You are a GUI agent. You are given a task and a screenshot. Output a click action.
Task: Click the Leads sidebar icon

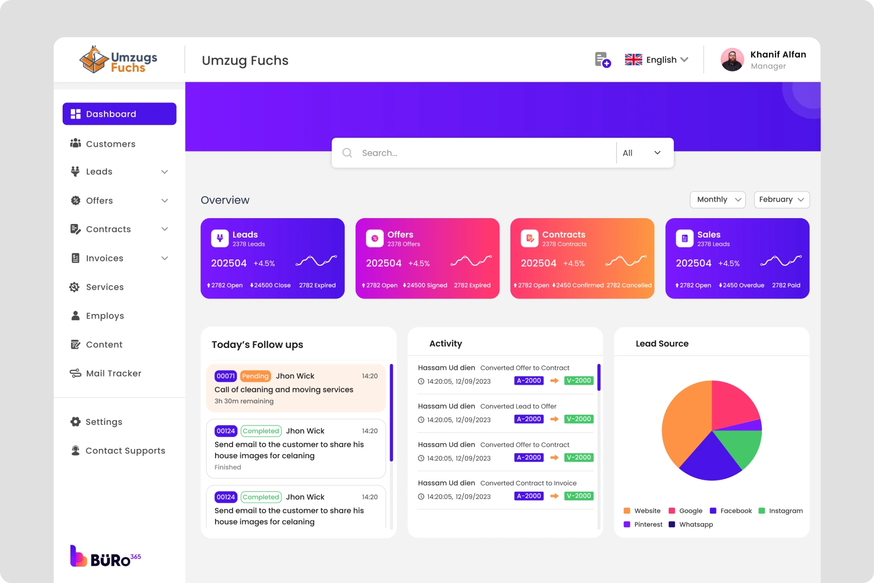(x=75, y=171)
